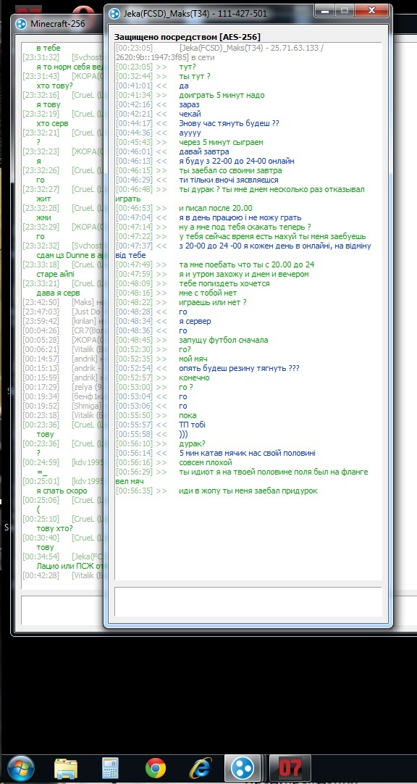Focus the message input in Minecraft-256 window
This screenshot has width=417, height=784.
coord(62,610)
